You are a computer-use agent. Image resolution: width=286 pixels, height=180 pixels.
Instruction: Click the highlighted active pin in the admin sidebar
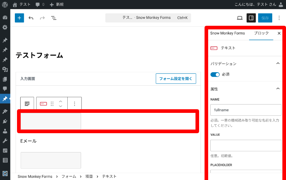[x=5, y=99]
